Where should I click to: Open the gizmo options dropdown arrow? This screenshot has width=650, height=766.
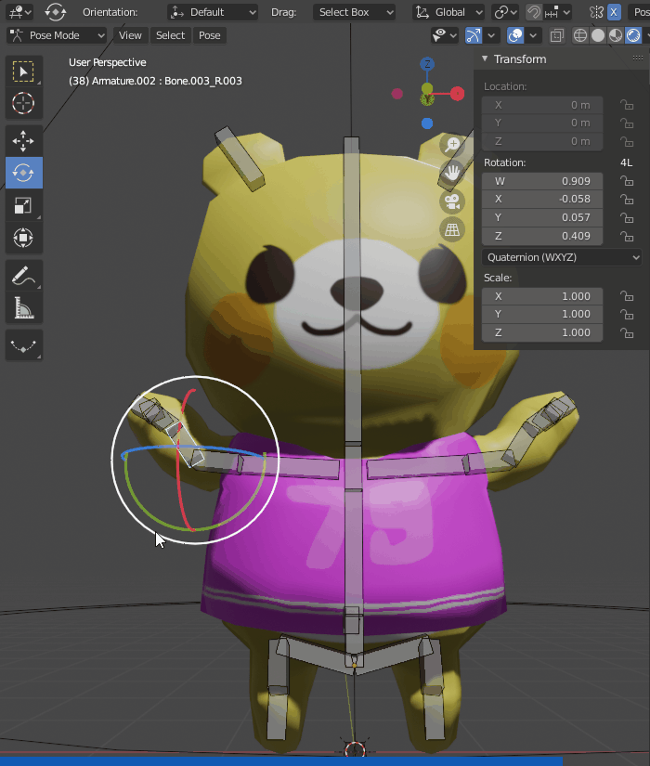tap(491, 35)
